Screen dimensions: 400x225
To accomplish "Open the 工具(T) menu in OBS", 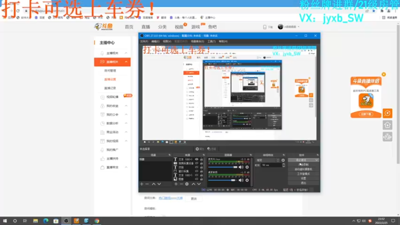I will coord(211,41).
